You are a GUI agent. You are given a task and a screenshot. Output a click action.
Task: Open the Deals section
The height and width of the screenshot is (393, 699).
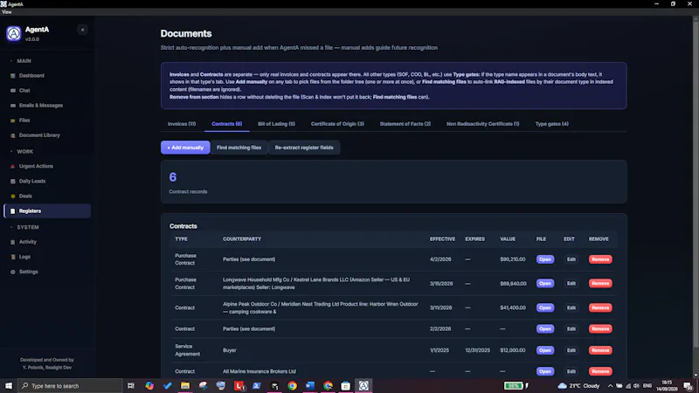pyautogui.click(x=25, y=196)
